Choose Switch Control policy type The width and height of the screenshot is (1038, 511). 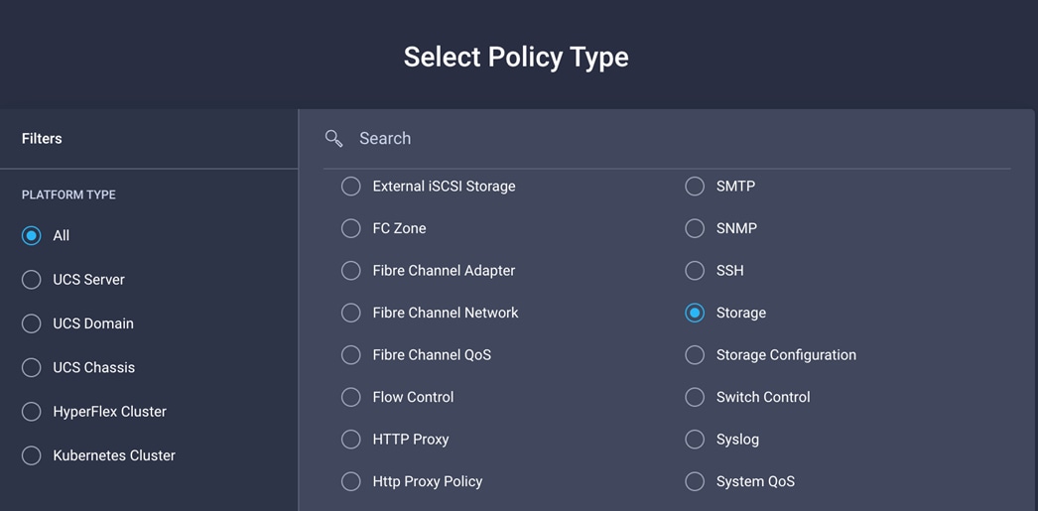695,397
